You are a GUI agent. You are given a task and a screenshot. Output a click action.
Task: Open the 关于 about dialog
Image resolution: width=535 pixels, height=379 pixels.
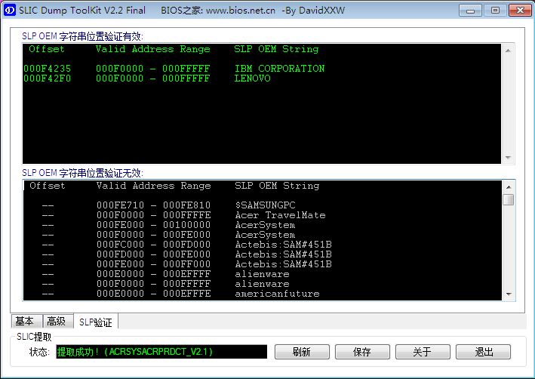click(422, 352)
